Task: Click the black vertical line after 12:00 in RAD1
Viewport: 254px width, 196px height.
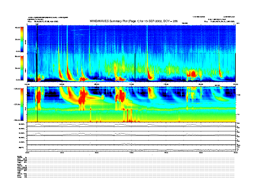Action: coord(135,68)
